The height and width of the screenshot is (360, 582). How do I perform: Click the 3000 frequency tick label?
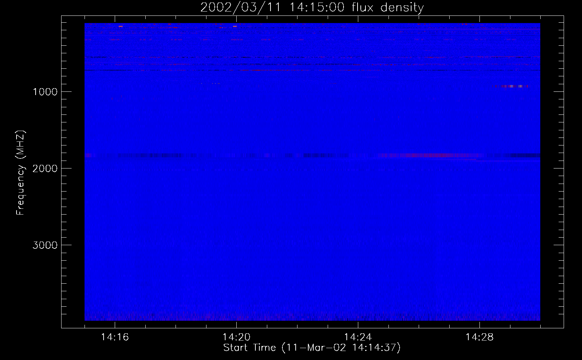(x=45, y=245)
